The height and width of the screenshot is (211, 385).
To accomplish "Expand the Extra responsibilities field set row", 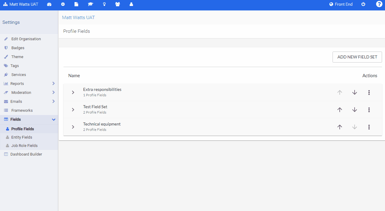I will 73,92.
